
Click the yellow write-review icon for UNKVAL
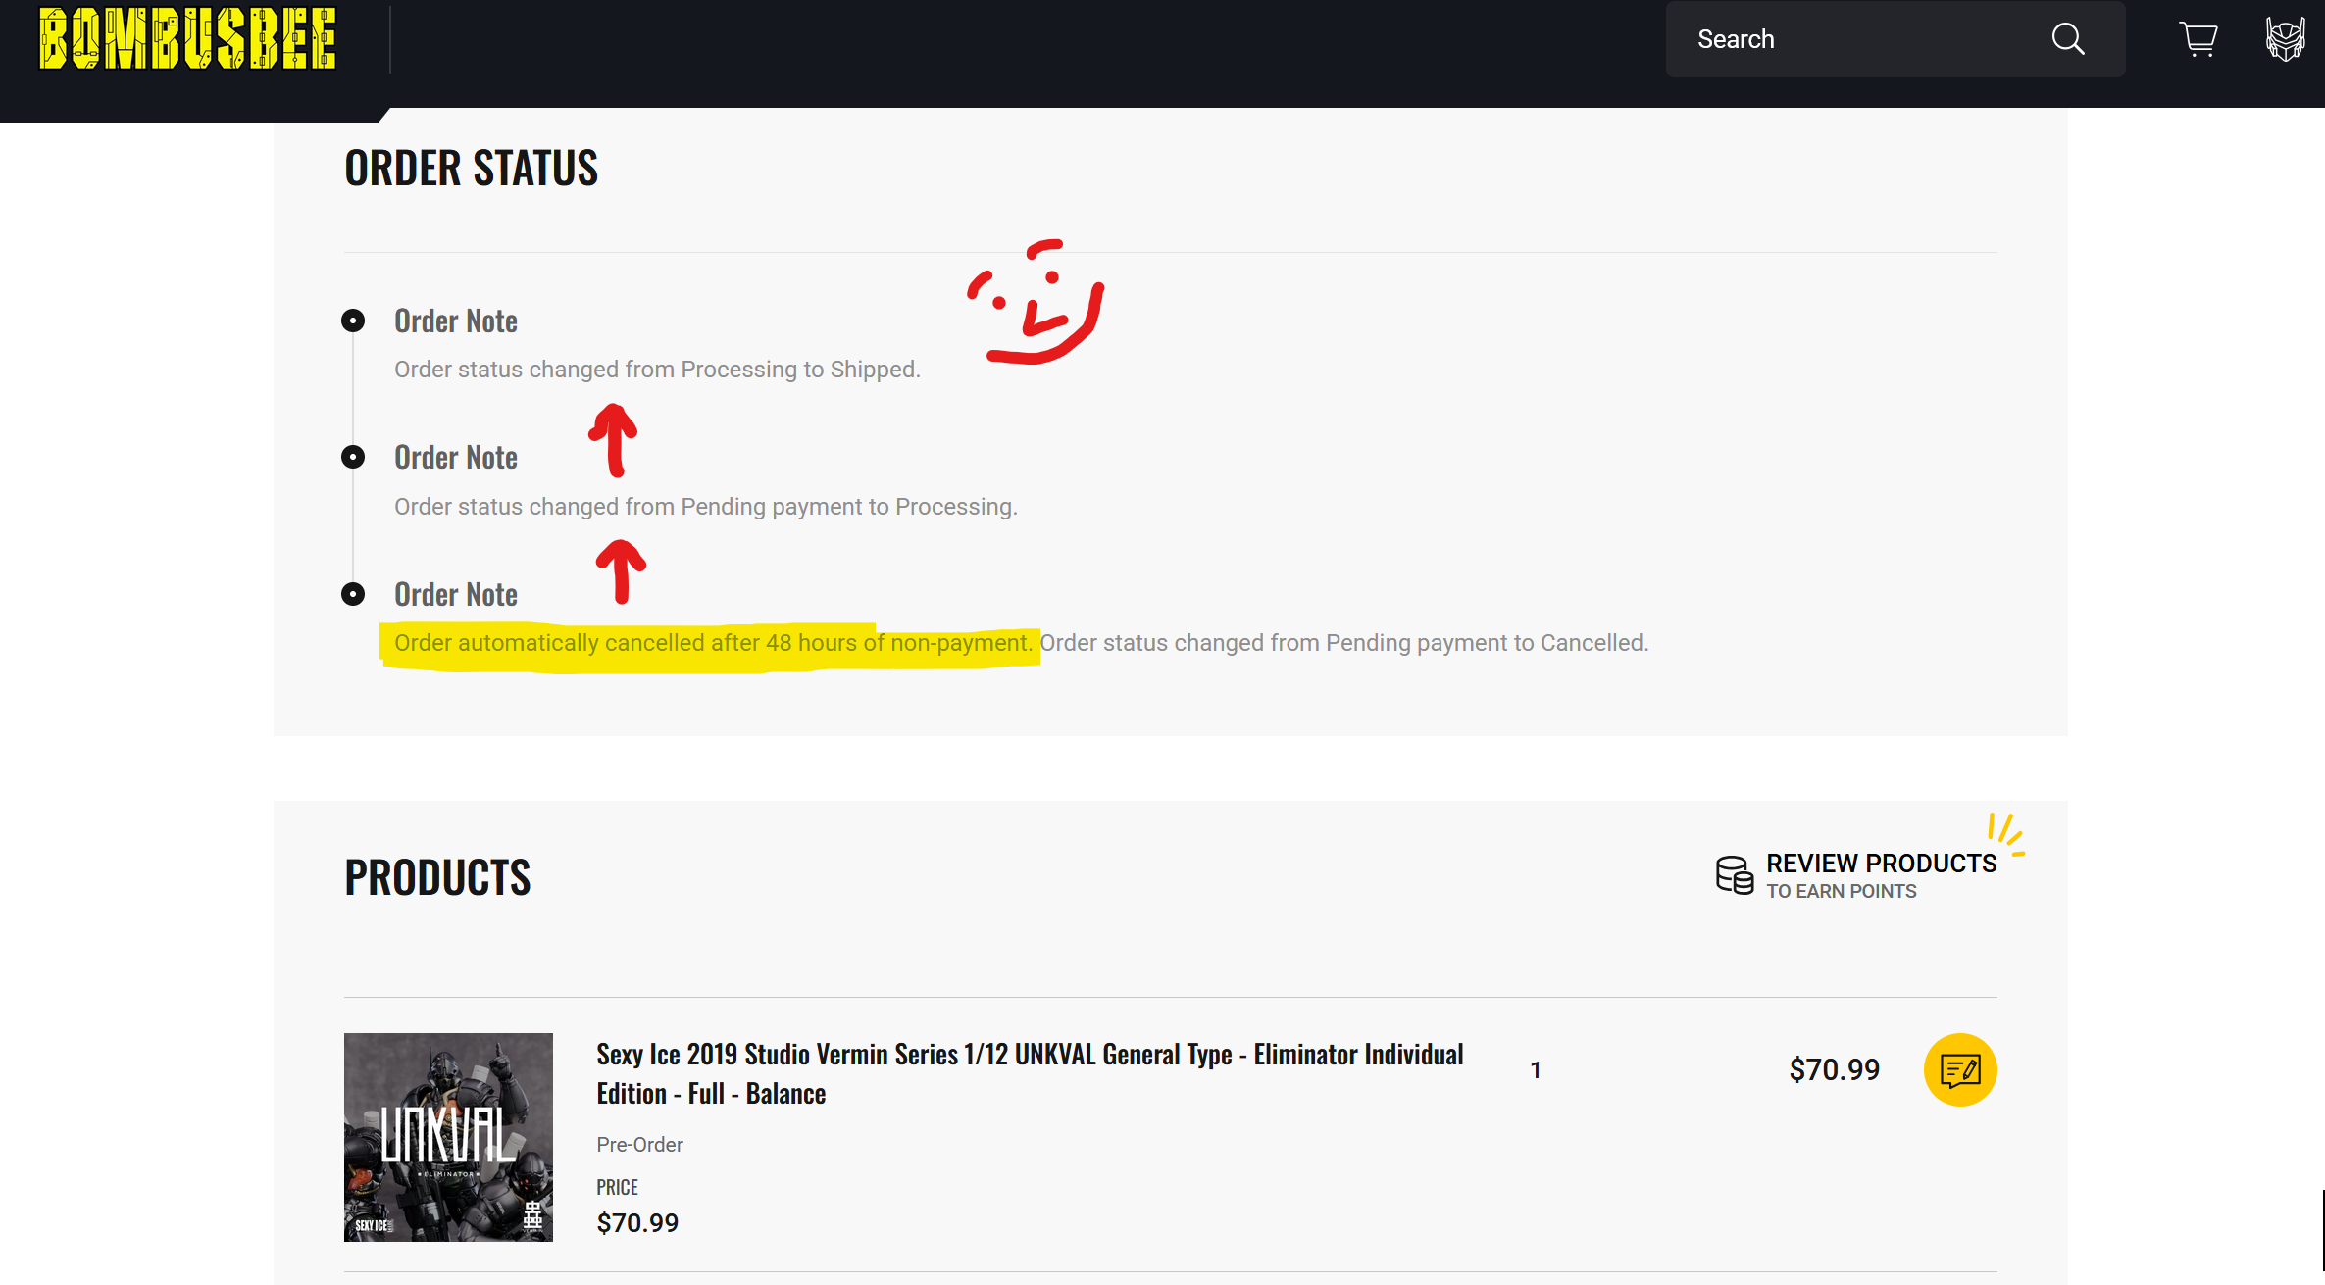tap(1960, 1069)
